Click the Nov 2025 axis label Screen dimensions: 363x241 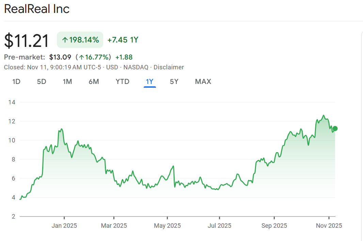coord(329,226)
